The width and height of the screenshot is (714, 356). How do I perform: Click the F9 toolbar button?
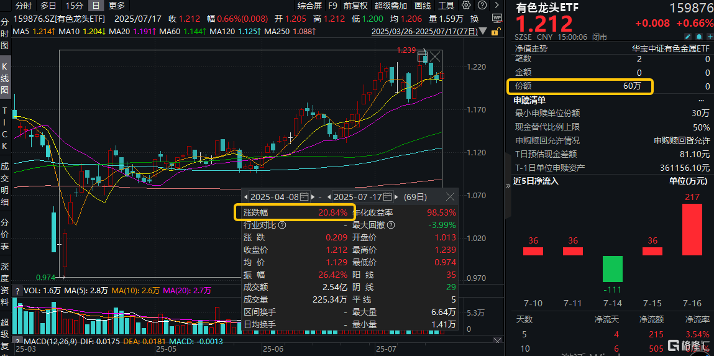pyautogui.click(x=332, y=6)
